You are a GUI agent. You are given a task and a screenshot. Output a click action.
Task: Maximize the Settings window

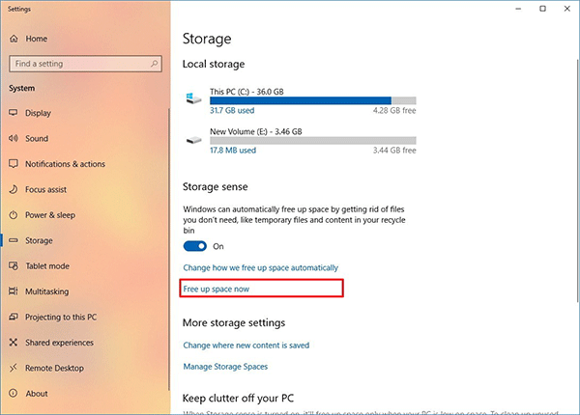click(542, 9)
